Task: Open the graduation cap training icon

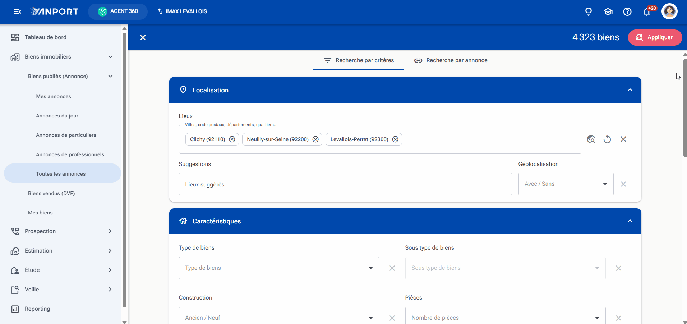Action: pyautogui.click(x=608, y=12)
